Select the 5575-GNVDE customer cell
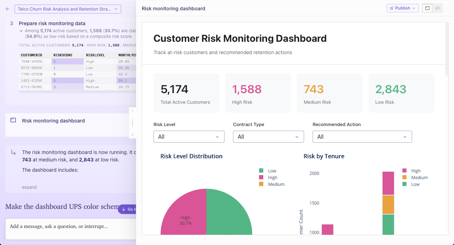Viewport: 454px width, 245px height. click(x=35, y=68)
